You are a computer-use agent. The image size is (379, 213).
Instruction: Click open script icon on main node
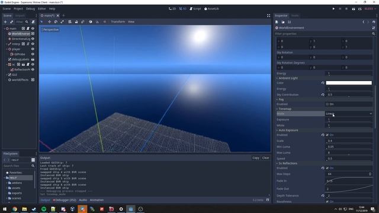point(28,28)
